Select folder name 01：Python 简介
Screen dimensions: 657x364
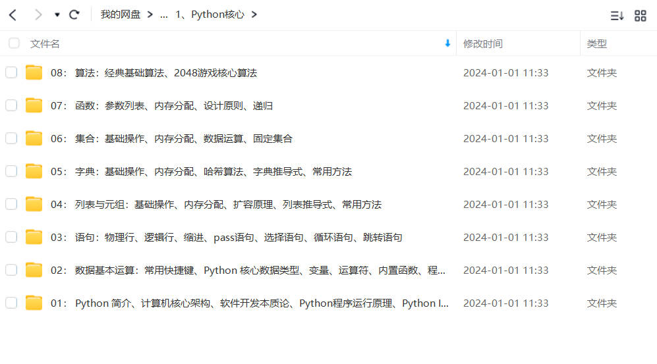(250, 303)
